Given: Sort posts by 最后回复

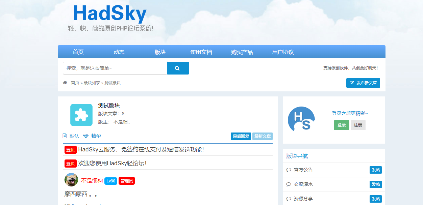Looking at the screenshot, I should point(241,136).
